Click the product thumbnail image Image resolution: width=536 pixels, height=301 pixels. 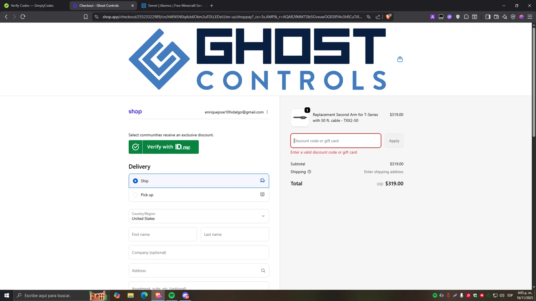pyautogui.click(x=300, y=118)
